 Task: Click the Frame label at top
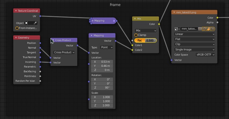tap(115, 5)
